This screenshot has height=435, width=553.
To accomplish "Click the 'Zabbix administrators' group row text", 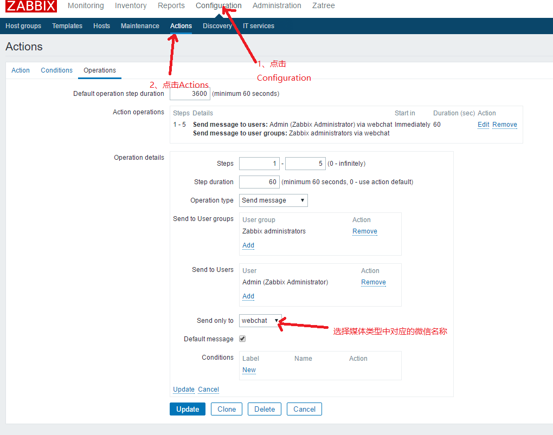I will point(274,231).
